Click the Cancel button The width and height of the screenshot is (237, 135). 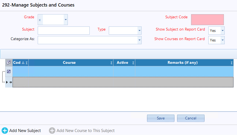[191, 118]
